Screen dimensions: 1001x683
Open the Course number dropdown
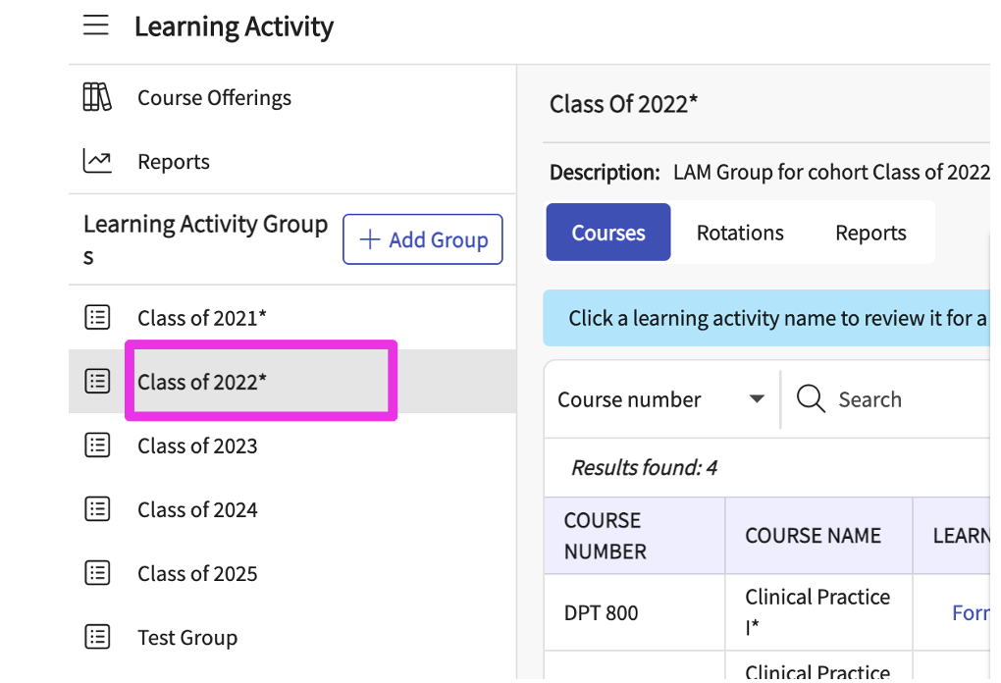660,399
